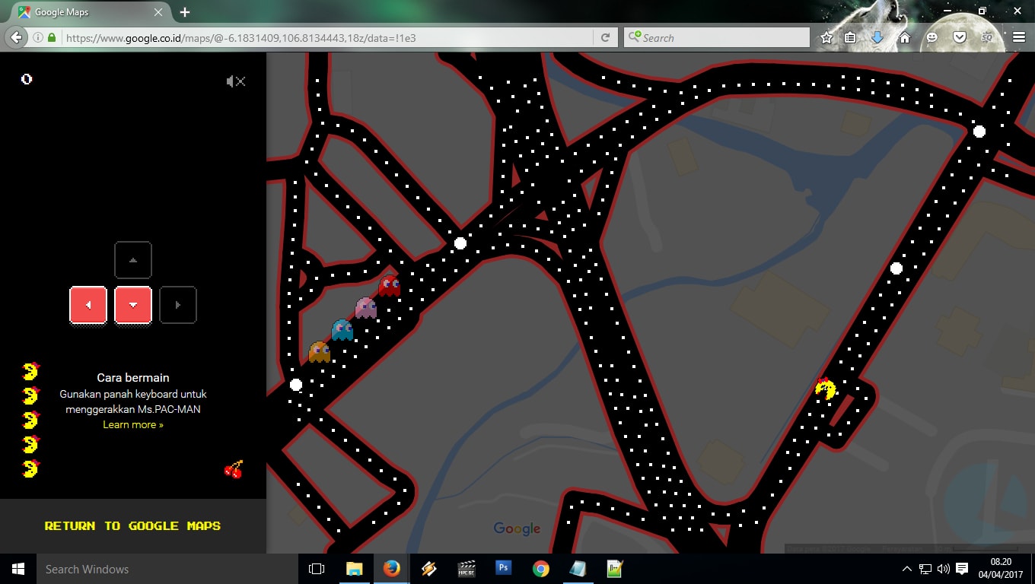Screen dimensions: 1035x584
Task: Click the score '0' in the sidebar
Action: tap(27, 79)
